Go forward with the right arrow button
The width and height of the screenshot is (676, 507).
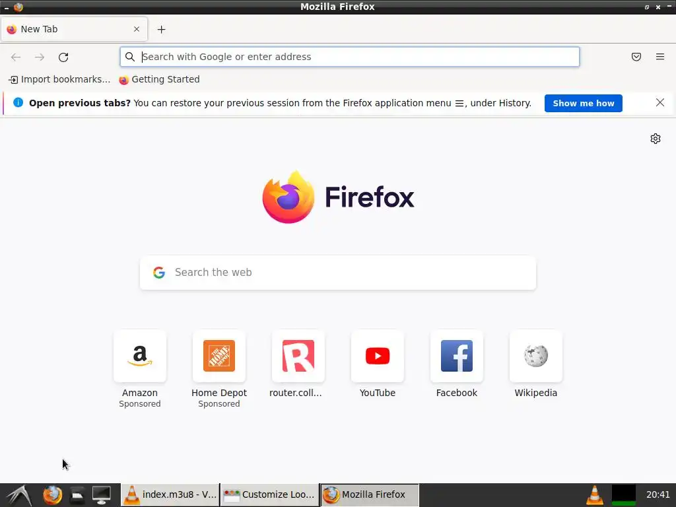[40, 57]
